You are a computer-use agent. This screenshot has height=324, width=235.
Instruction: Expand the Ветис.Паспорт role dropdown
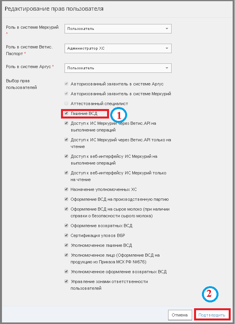(118, 48)
